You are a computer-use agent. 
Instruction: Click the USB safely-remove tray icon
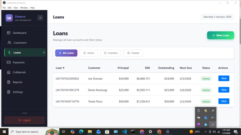199,111
